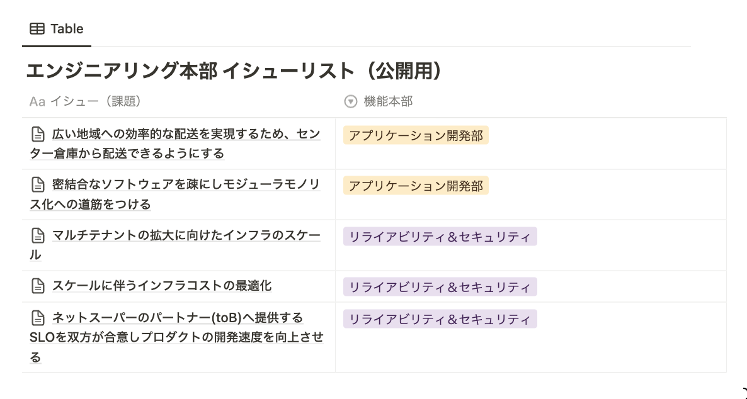Open issue スケールに伴うインフラコストの最適化
Screen dimensions: 747x399
(161, 286)
